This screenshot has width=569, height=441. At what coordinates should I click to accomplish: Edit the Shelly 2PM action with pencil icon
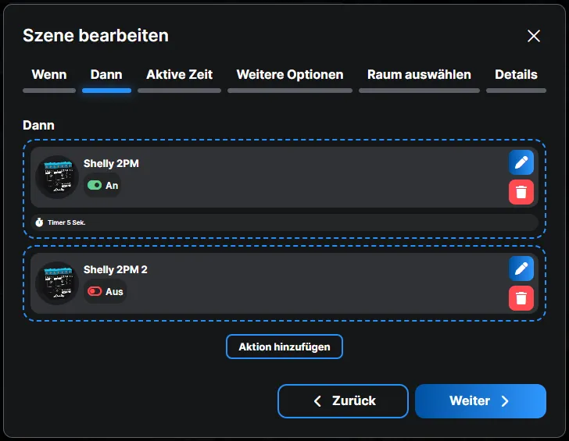click(x=521, y=162)
